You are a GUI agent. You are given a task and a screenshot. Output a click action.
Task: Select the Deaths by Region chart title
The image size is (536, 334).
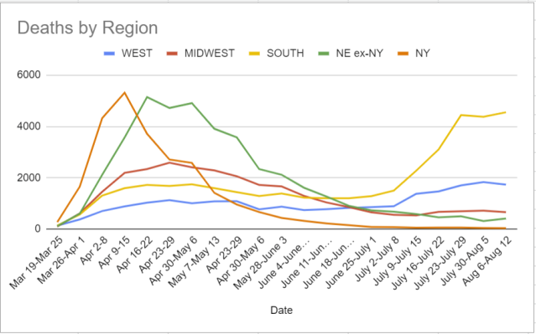[87, 28]
